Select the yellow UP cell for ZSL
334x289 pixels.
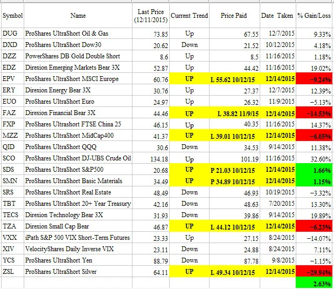(189, 271)
